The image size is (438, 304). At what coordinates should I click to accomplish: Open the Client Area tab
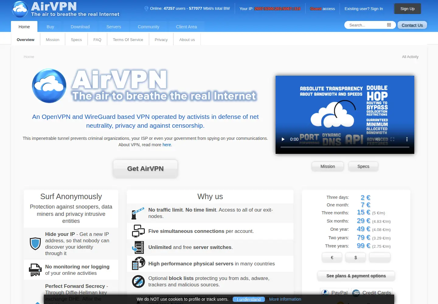tap(186, 27)
